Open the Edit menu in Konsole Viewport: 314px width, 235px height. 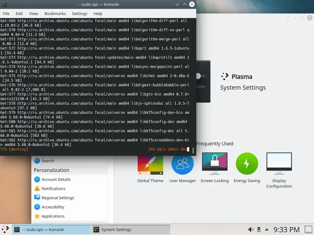pyautogui.click(x=19, y=13)
